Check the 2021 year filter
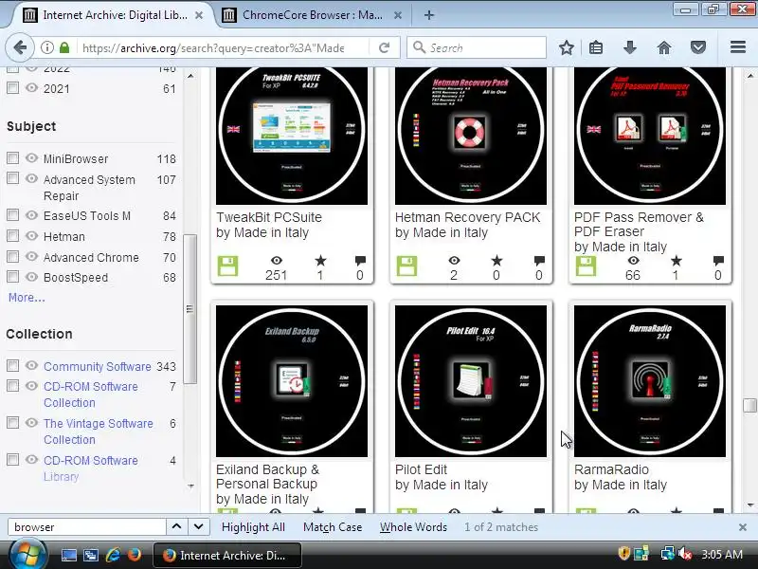The height and width of the screenshot is (569, 758). [13, 88]
